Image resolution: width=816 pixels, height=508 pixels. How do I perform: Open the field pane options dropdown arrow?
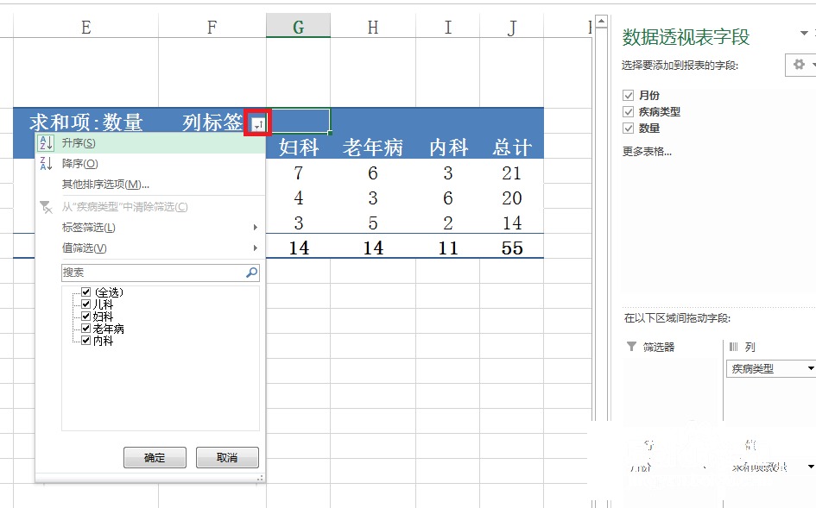click(x=804, y=34)
